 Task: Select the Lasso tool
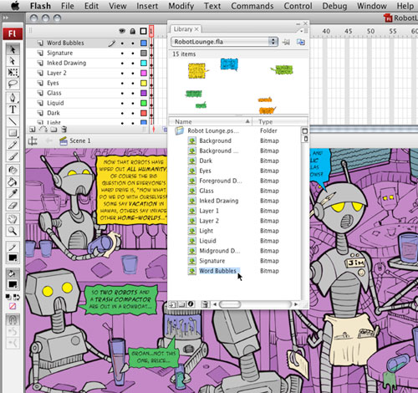point(13,84)
